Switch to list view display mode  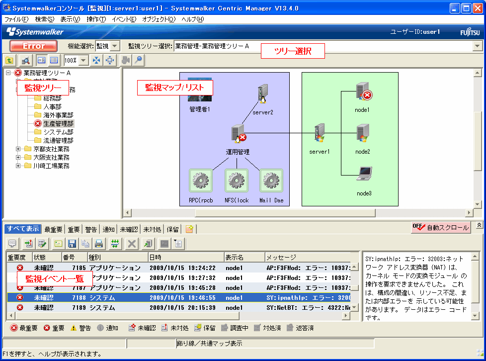pyautogui.click(x=54, y=60)
